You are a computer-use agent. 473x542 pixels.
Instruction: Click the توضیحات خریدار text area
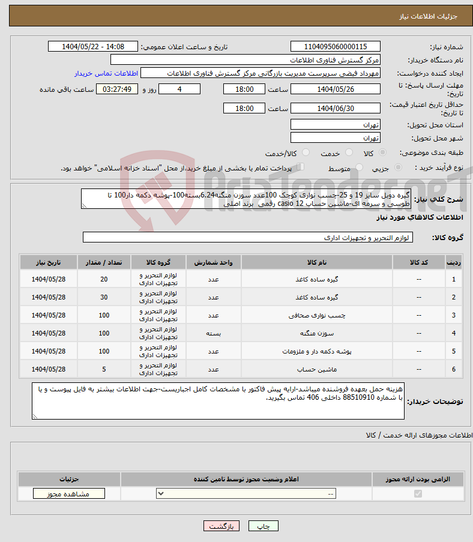[x=218, y=401]
